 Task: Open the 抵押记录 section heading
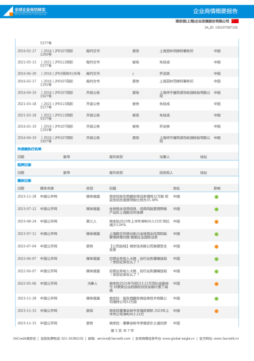click(x=24, y=165)
